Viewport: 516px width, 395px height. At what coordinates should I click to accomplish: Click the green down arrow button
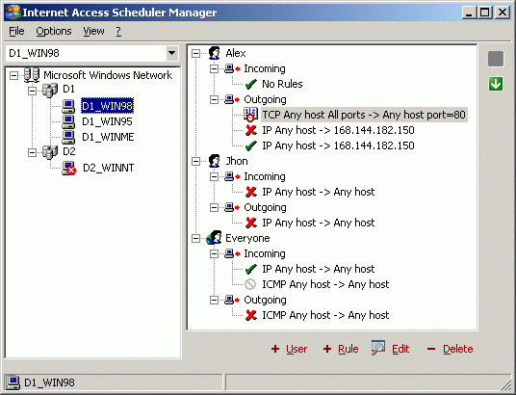click(496, 84)
